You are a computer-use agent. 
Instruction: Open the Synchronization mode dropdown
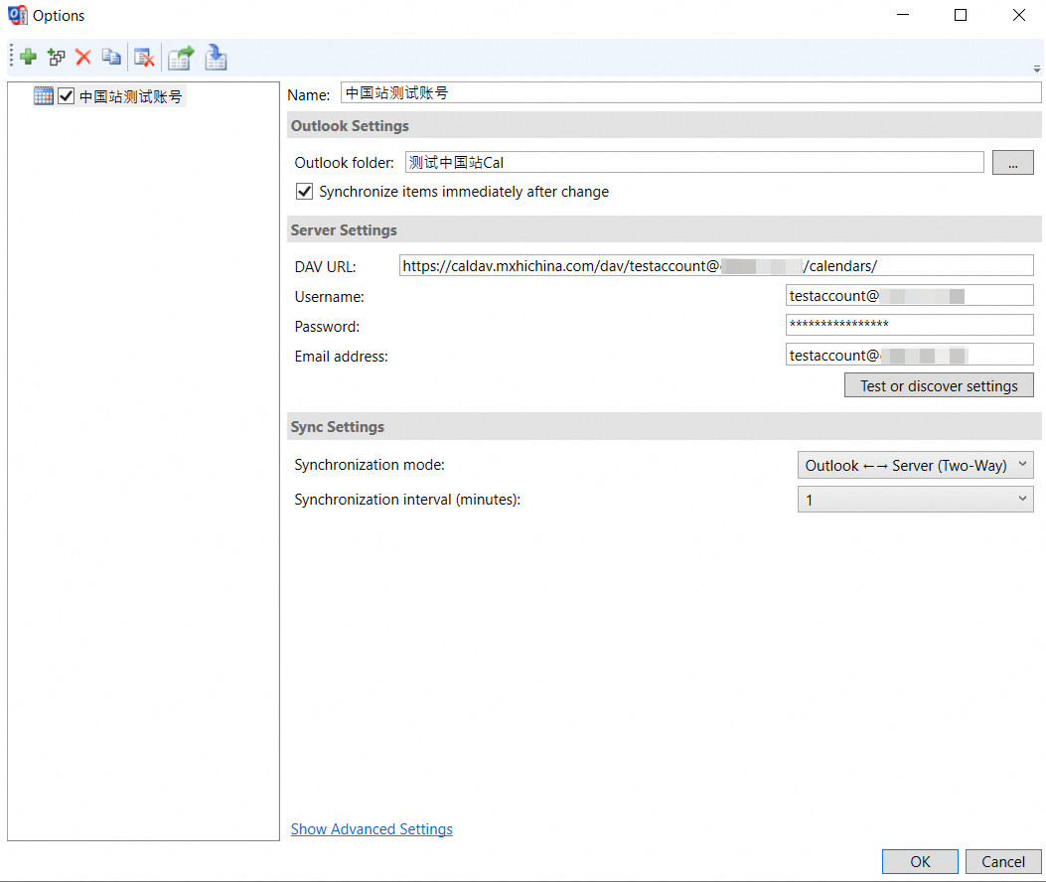[x=915, y=465]
